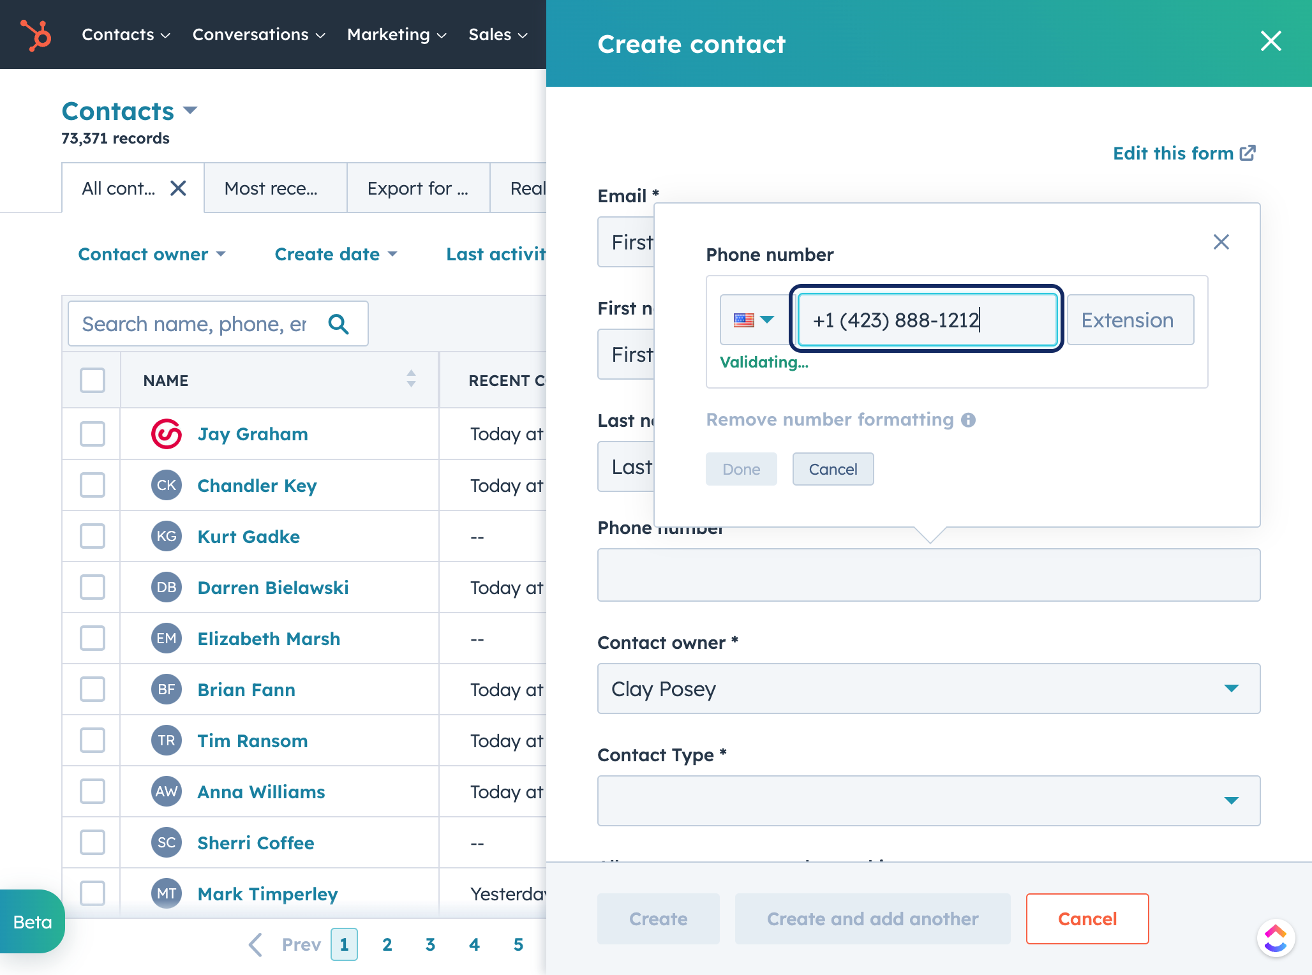Remove the All contacts tab with X
Screen dimensions: 1312x975
(x=178, y=188)
